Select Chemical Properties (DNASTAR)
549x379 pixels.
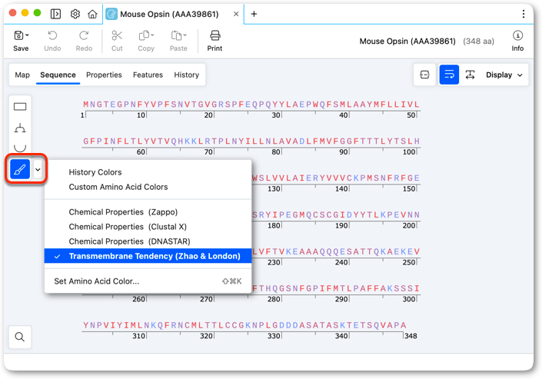[148, 241]
